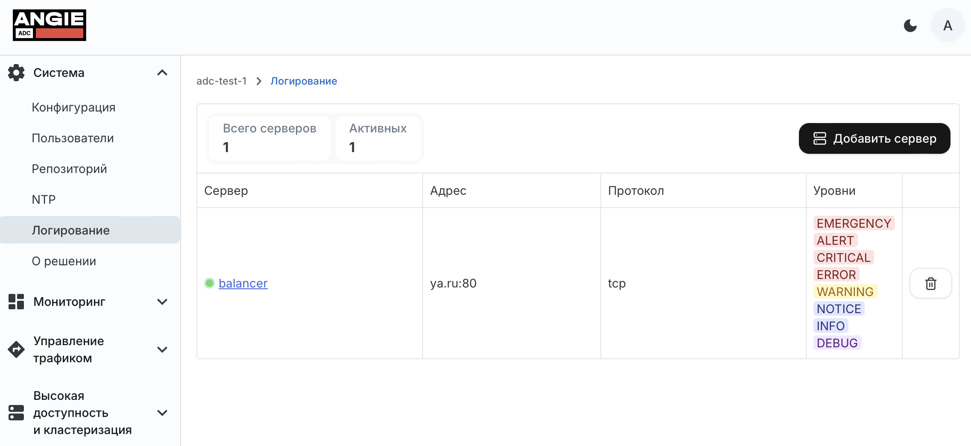Expand the Мониторинг section chevron
Viewport: 971px width, 446px height.
[162, 302]
